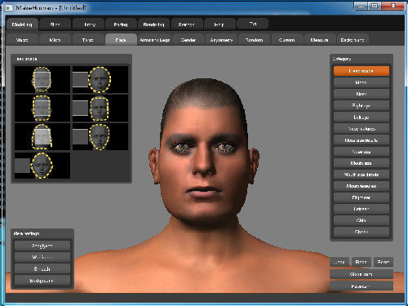408x306 pixels.
Task: Select the Left ear category
Action: pos(361,209)
